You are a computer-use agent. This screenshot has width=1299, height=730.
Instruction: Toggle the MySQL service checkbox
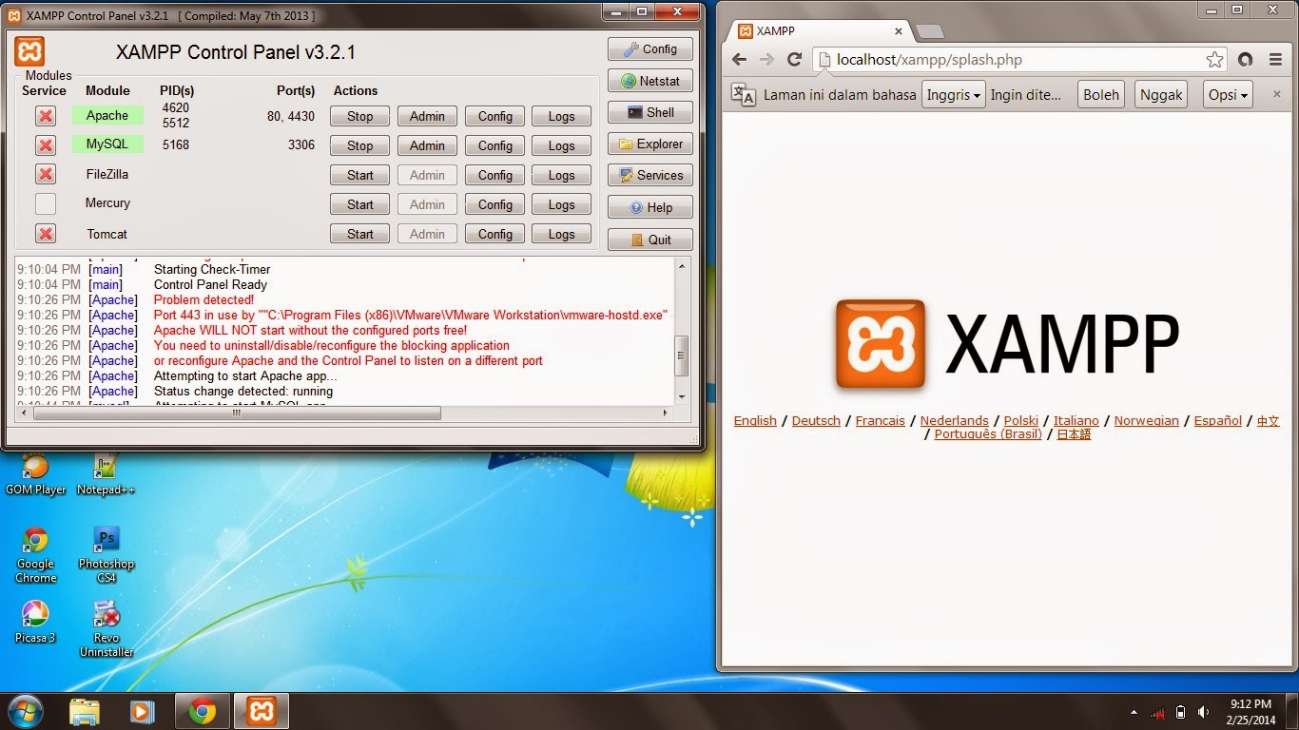[46, 145]
